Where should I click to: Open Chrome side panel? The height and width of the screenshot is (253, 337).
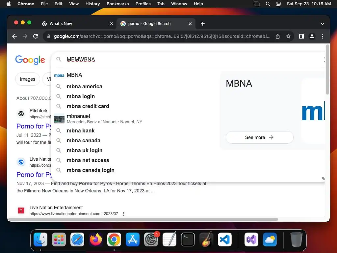[301, 36]
